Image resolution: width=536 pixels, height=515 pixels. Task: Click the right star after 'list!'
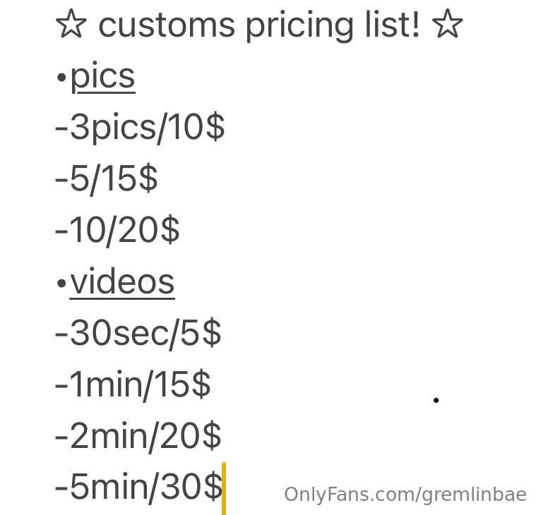tap(447, 23)
